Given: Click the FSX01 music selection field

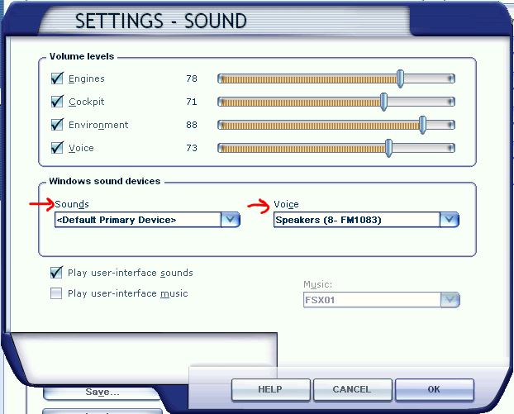Looking at the screenshot, I should (x=382, y=300).
